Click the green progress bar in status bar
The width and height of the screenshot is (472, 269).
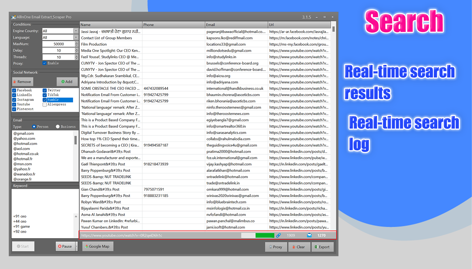click(265, 235)
